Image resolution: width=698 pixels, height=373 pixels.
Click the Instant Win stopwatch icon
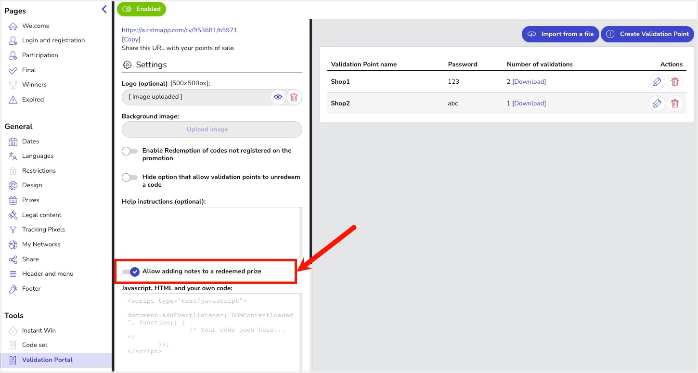tap(13, 331)
